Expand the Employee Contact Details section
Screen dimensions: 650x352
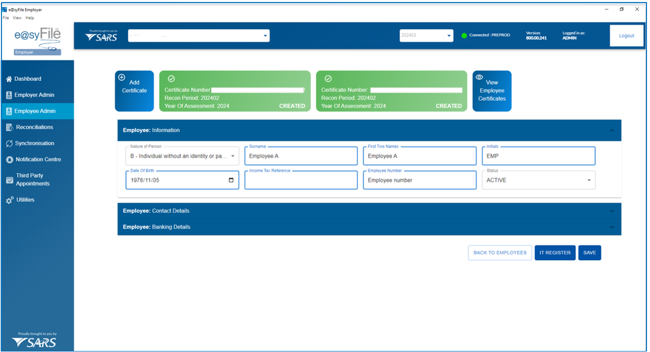coord(611,211)
